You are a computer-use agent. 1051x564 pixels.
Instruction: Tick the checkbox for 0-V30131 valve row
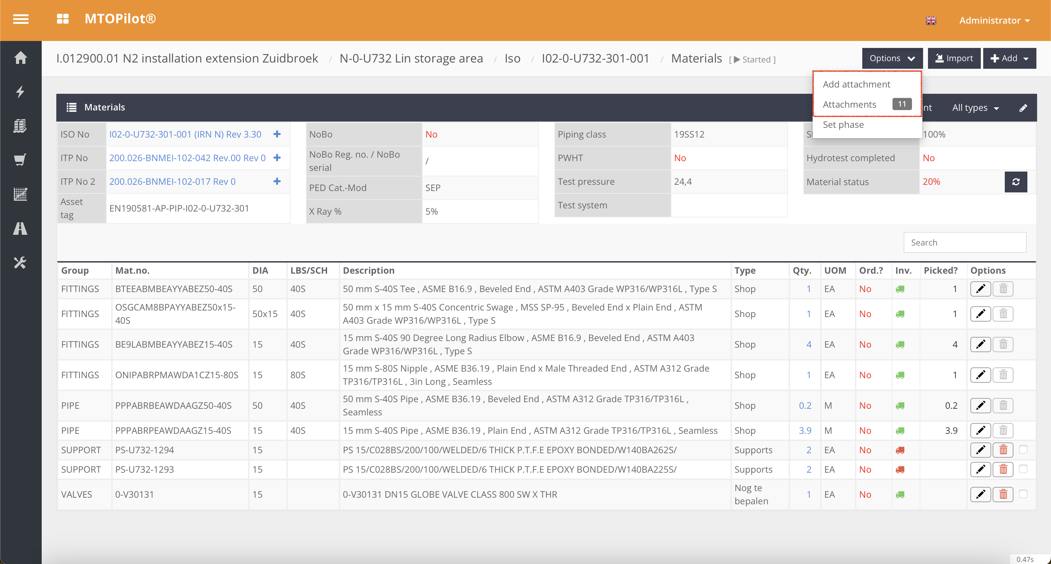click(1023, 494)
